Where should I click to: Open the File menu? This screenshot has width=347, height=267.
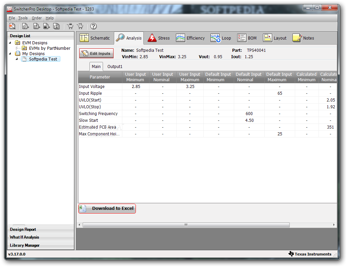click(x=12, y=18)
